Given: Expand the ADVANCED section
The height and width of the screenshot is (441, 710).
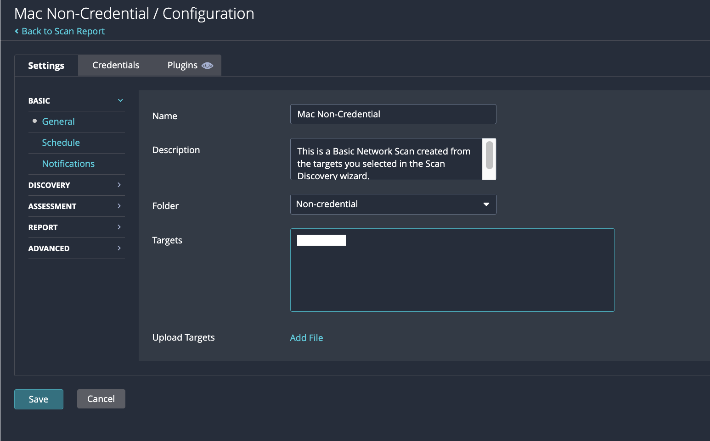Looking at the screenshot, I should [119, 248].
